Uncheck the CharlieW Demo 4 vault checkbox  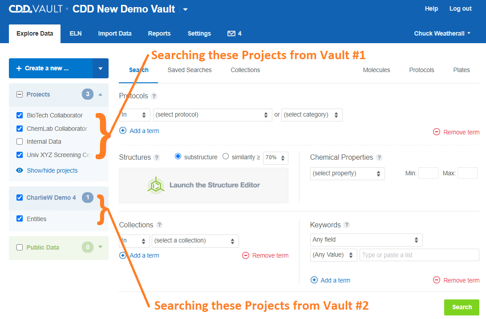20,197
